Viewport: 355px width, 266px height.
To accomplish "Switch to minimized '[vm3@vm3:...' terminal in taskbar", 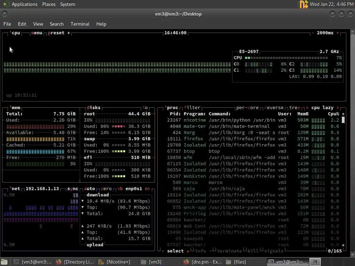I will (x=33, y=262).
